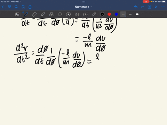Tap the screen recording indicator
The image size is (167, 125).
point(146,2)
